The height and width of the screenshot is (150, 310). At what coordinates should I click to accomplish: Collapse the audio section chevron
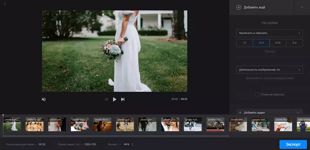pos(298,112)
